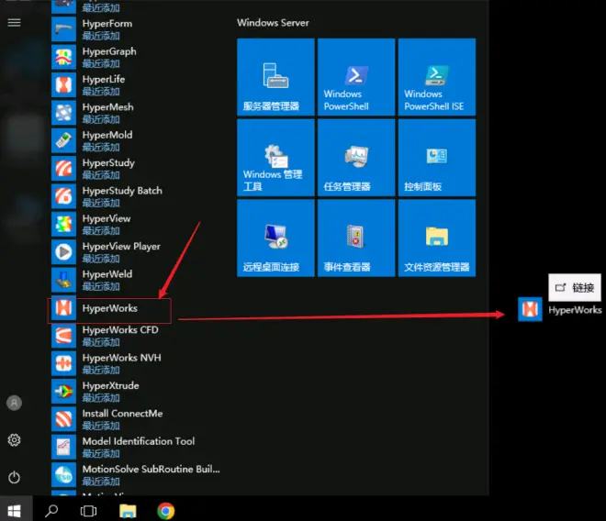Open the Windows PowerShell ISE tile
The image size is (606, 521).
[437, 77]
